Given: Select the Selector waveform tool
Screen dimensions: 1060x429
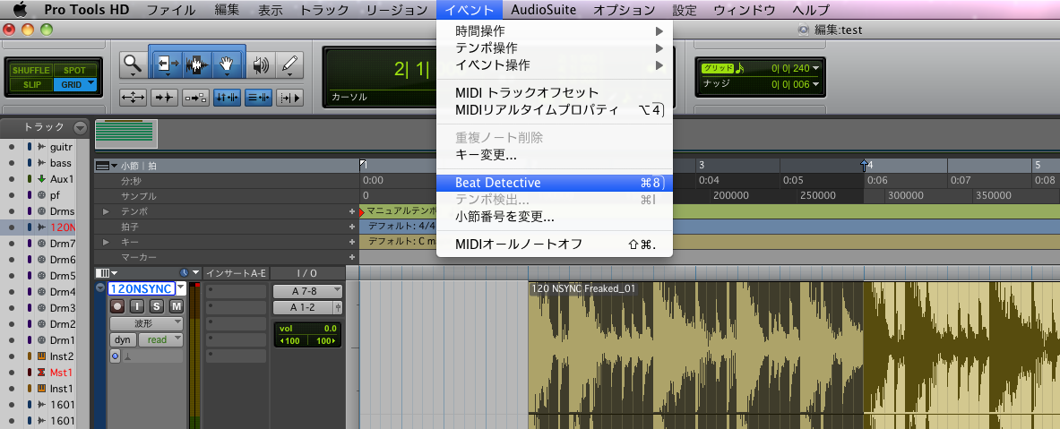Looking at the screenshot, I should pyautogui.click(x=197, y=64).
